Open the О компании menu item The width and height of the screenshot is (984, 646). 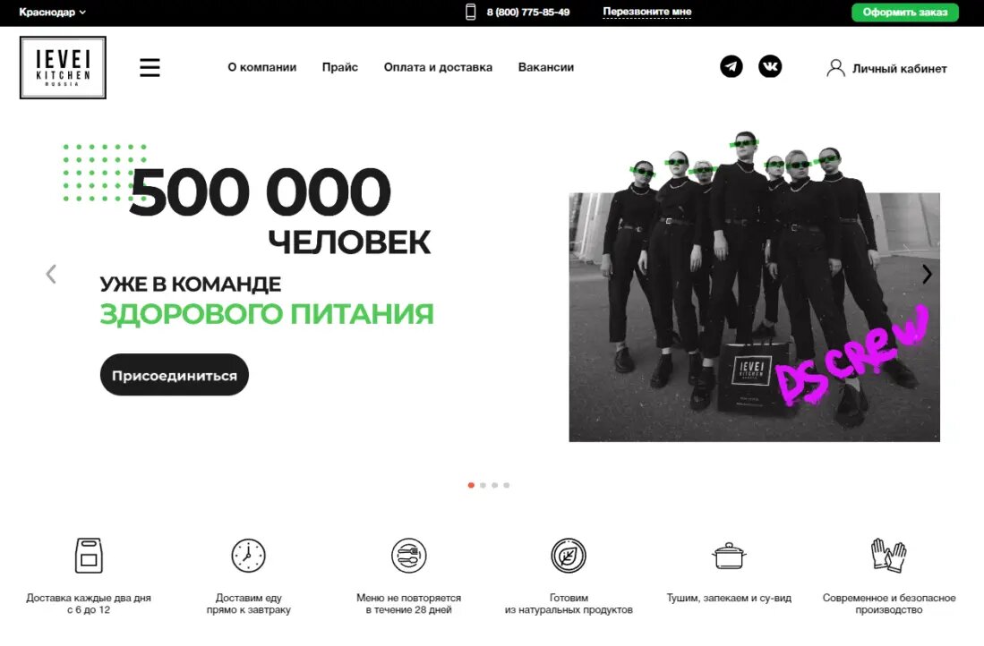pyautogui.click(x=261, y=67)
